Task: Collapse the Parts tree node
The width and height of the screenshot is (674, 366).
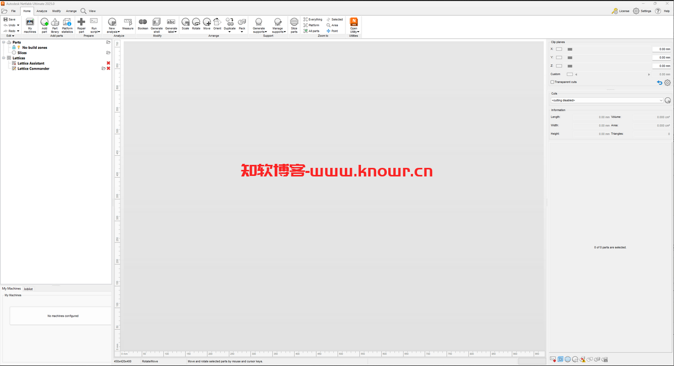Action: pyautogui.click(x=4, y=42)
